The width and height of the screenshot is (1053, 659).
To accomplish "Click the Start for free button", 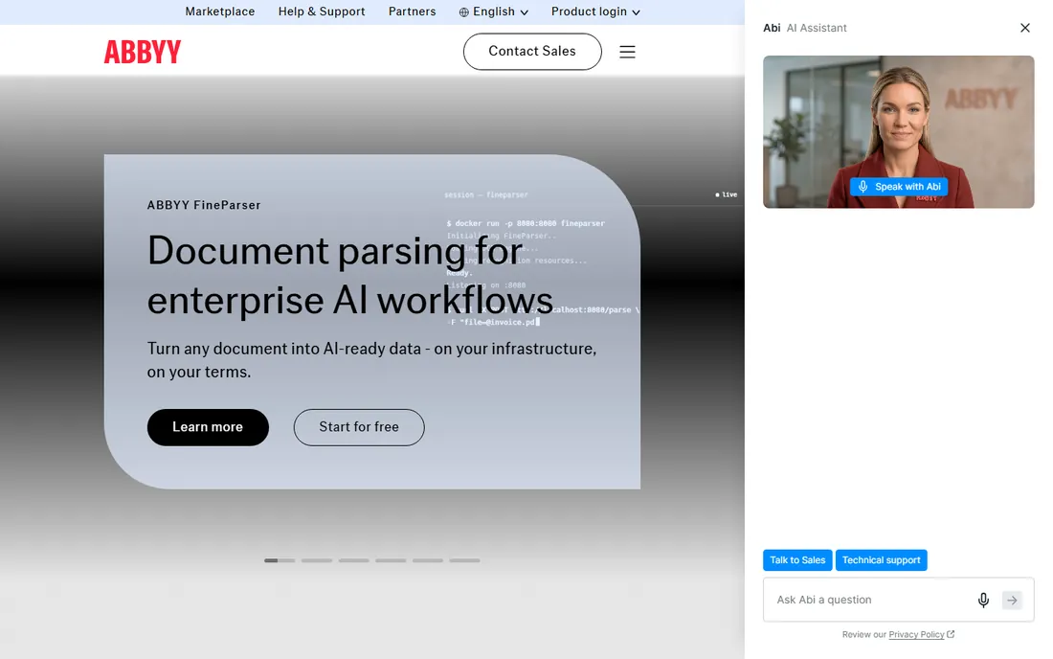I will click(359, 427).
